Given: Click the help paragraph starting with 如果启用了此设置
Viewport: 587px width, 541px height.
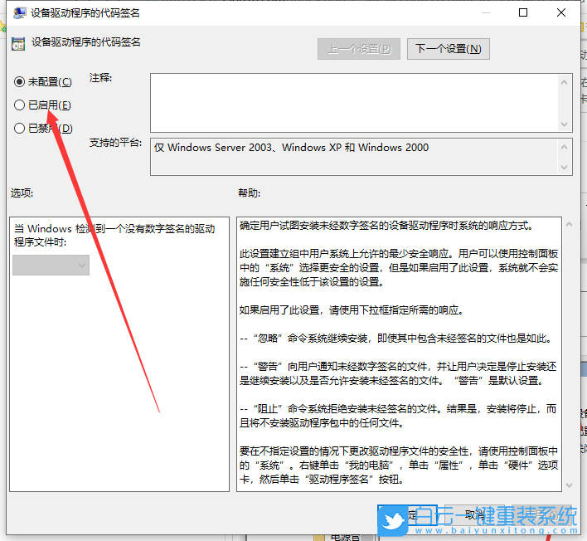Looking at the screenshot, I should tap(352, 310).
